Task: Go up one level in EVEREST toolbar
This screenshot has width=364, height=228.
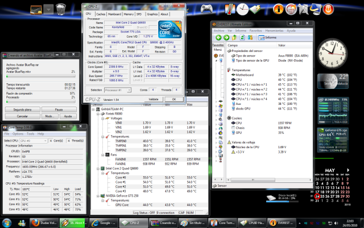Action: 234,38
